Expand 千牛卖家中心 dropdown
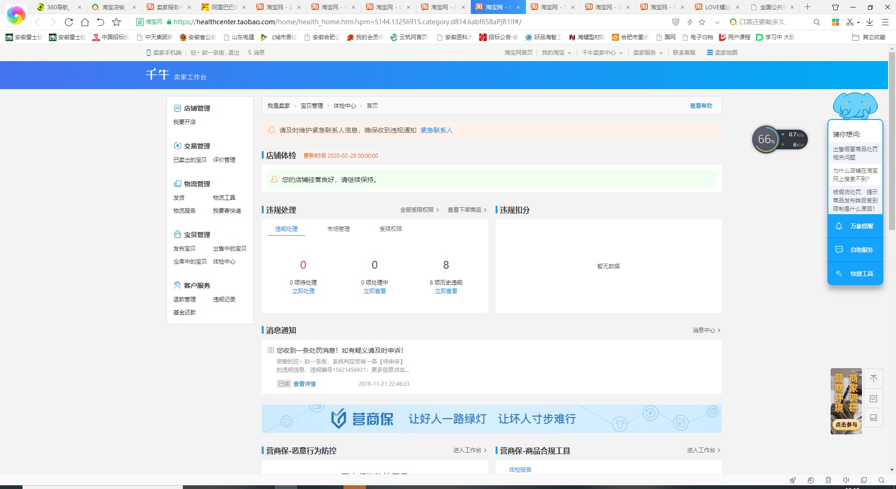Image resolution: width=896 pixels, height=489 pixels. click(x=602, y=53)
